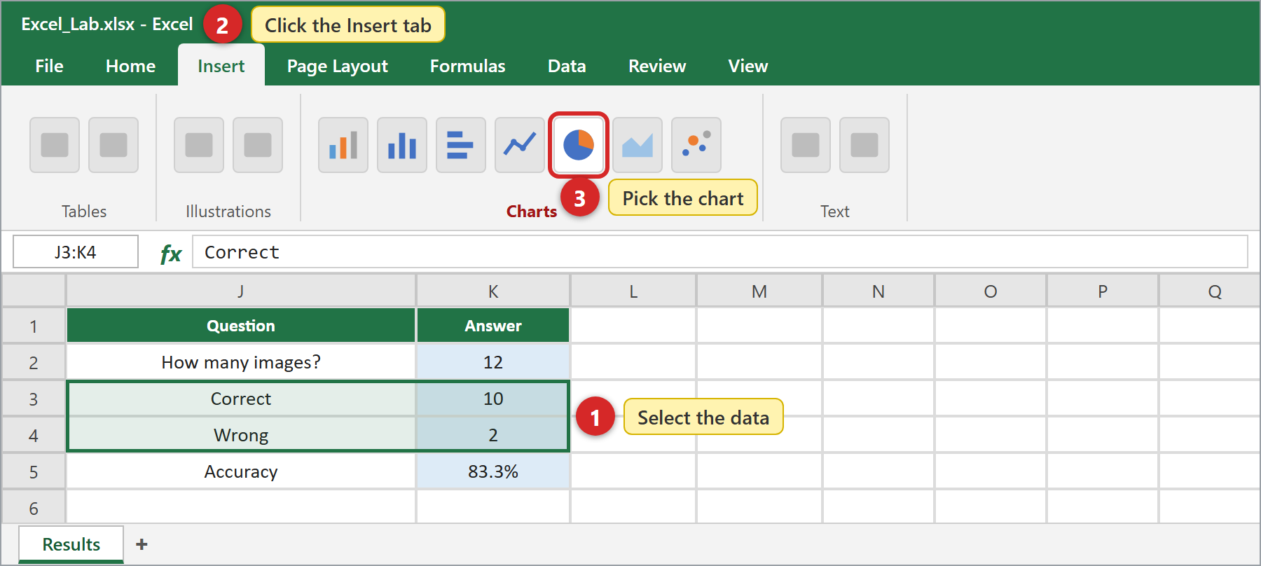Select cell containing 12

493,362
